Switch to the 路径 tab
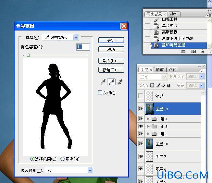The image size is (212, 183). pos(172,70)
